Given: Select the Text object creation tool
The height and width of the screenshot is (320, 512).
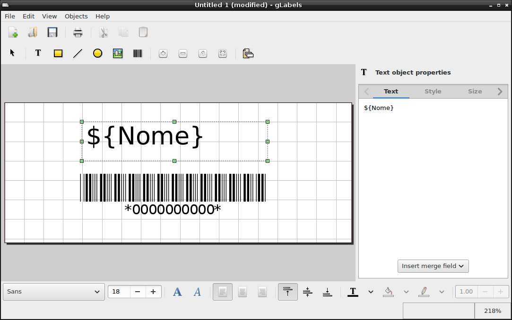Looking at the screenshot, I should point(38,53).
